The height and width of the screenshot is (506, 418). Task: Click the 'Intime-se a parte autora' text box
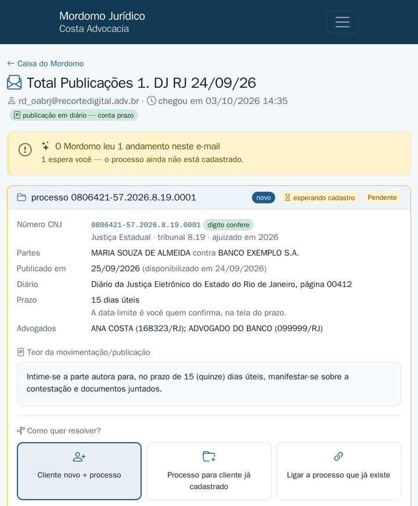tap(208, 383)
